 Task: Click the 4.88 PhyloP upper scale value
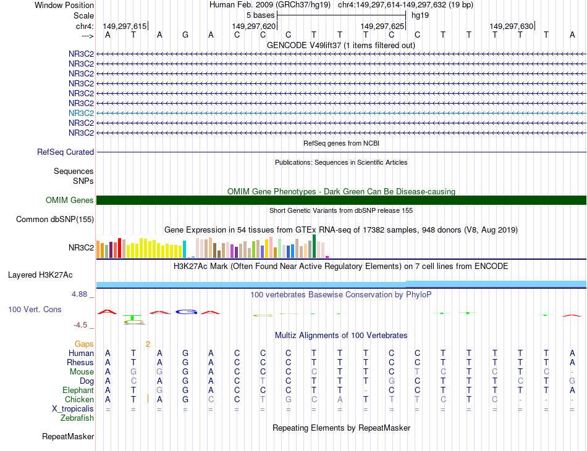coord(79,294)
